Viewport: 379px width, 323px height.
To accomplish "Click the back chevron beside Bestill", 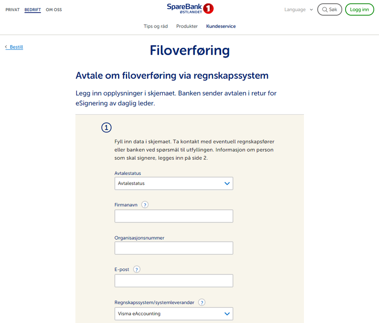I will tap(6, 47).
